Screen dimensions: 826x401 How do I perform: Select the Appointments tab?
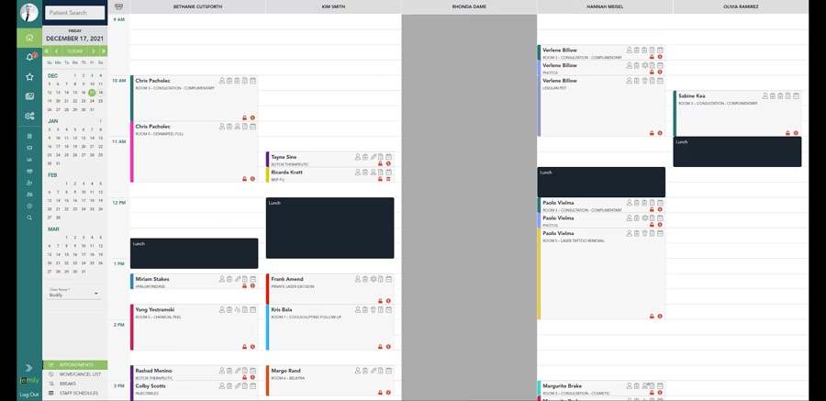[x=75, y=364]
